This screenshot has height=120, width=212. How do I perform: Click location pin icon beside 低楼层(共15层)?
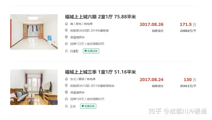tap(66, 85)
